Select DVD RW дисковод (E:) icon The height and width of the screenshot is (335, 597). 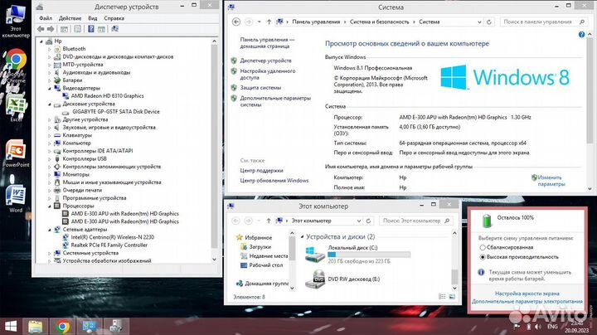315,279
